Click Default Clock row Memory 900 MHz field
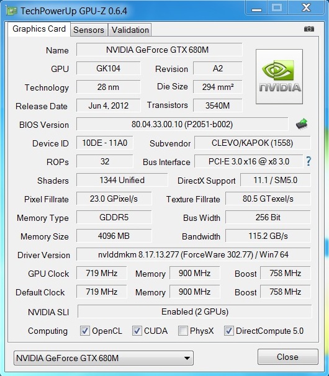 tap(195, 292)
